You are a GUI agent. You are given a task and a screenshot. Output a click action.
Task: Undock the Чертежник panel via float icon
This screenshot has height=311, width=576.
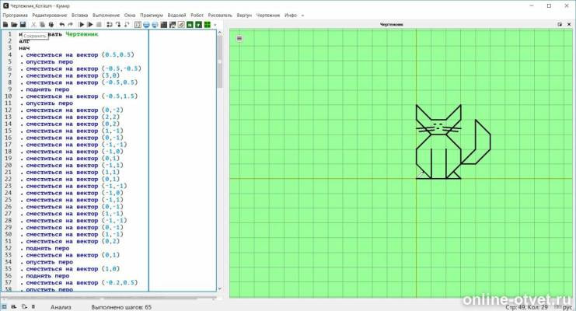[560, 24]
